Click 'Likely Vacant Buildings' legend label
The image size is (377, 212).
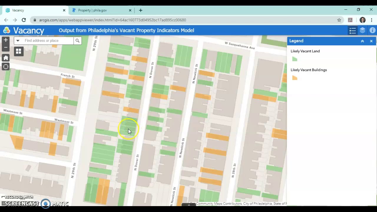309,70
